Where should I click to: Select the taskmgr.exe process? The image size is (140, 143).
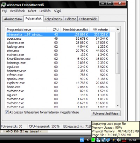pyautogui.click(x=58, y=47)
